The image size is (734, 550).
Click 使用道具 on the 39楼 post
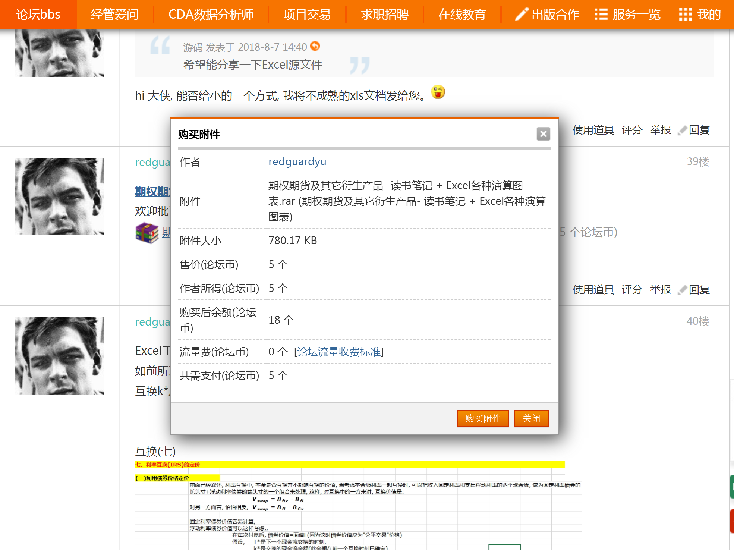593,290
